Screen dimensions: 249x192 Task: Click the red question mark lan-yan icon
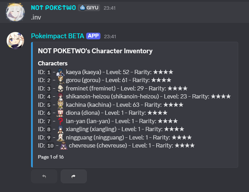[60, 121]
